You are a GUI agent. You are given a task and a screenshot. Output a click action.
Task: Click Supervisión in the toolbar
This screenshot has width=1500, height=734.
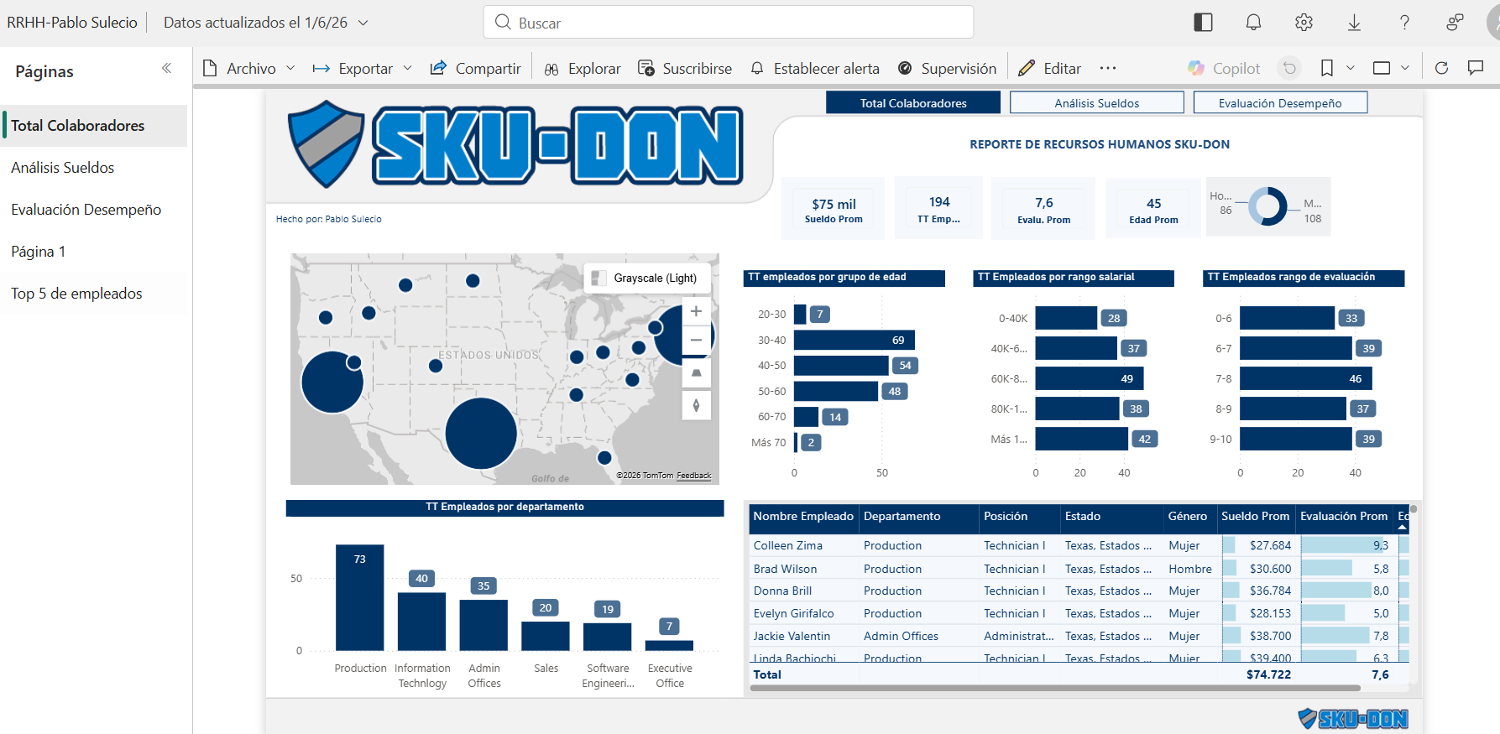pos(947,68)
